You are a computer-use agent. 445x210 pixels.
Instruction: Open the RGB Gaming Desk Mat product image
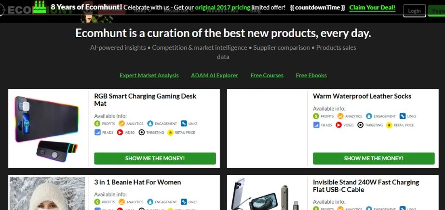(x=47, y=129)
